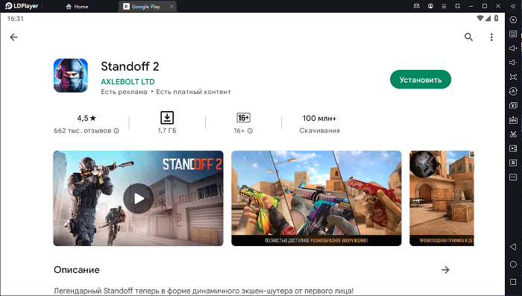
Task: Open the AXLEBOLT LTD developer link
Action: 128,81
